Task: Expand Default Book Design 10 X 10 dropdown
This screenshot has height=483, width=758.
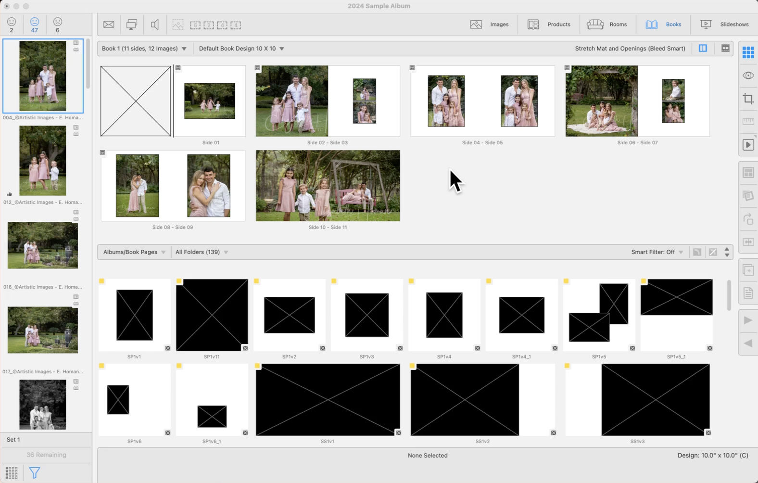Action: point(241,49)
